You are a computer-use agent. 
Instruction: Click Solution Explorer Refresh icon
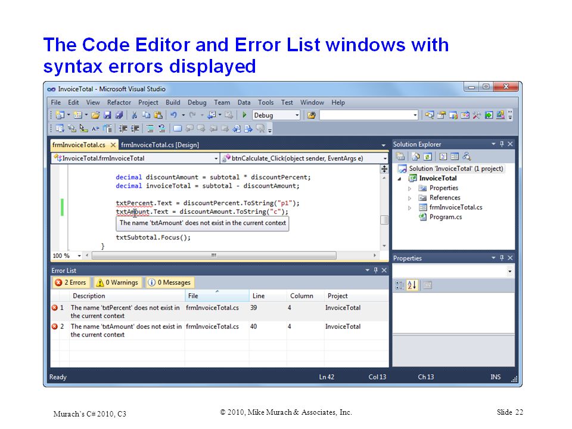428,157
